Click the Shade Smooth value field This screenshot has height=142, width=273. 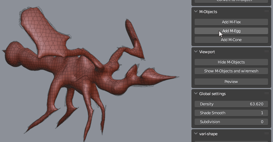[231, 113]
